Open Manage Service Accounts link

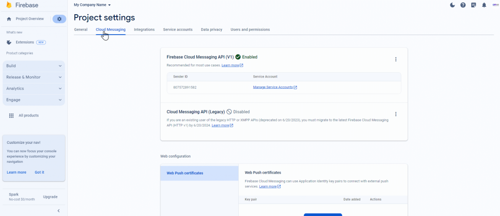pyautogui.click(x=275, y=87)
